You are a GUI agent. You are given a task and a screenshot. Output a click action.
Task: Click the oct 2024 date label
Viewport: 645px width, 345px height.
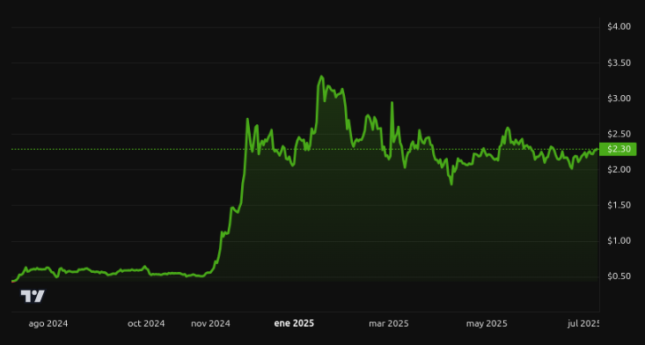tap(146, 324)
